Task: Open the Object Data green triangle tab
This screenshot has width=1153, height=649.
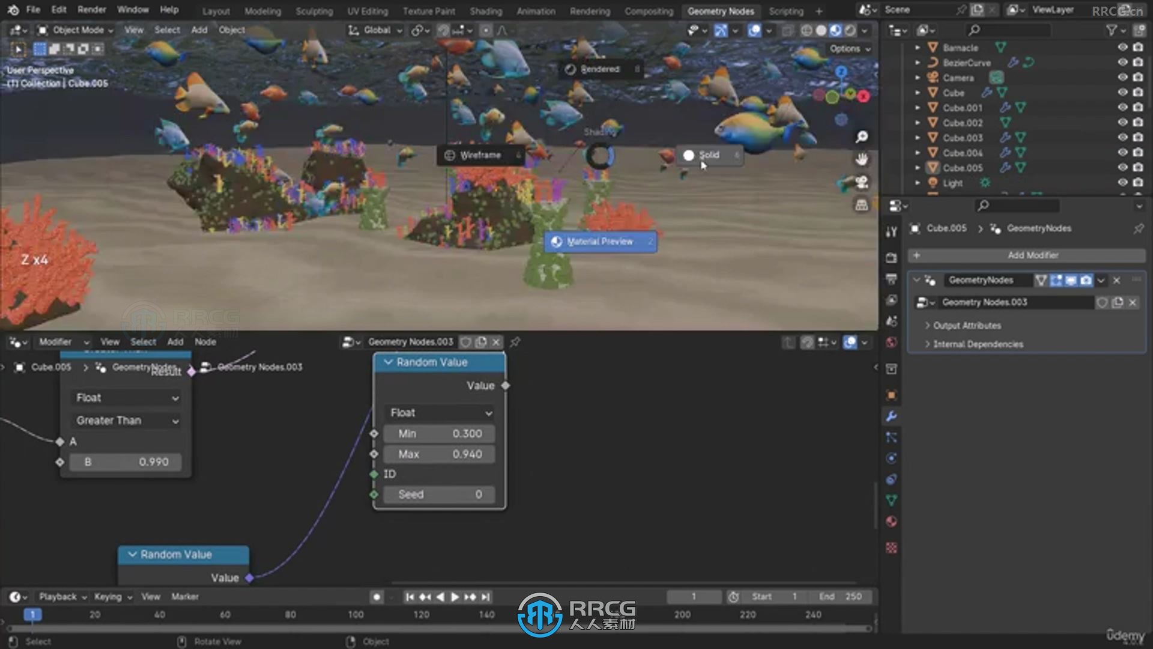Action: (x=891, y=500)
